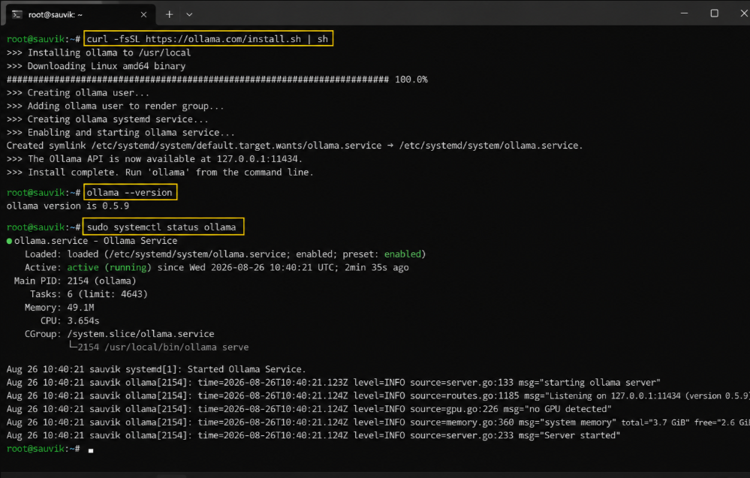Click the 'sudo systemctl status ollama' command

pos(161,227)
